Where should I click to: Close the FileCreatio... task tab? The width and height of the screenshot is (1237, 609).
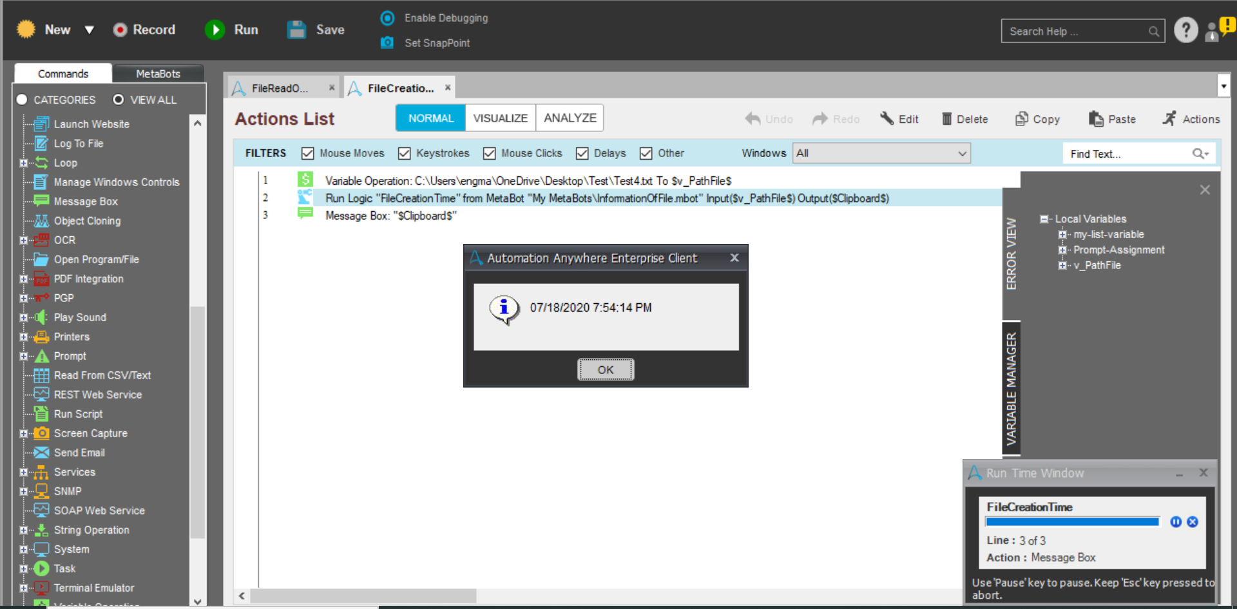click(448, 88)
